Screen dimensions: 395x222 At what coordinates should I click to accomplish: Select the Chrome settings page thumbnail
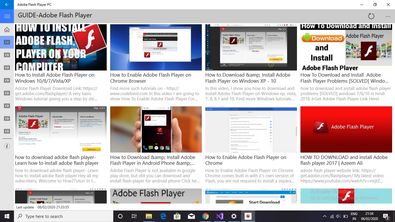click(x=251, y=129)
